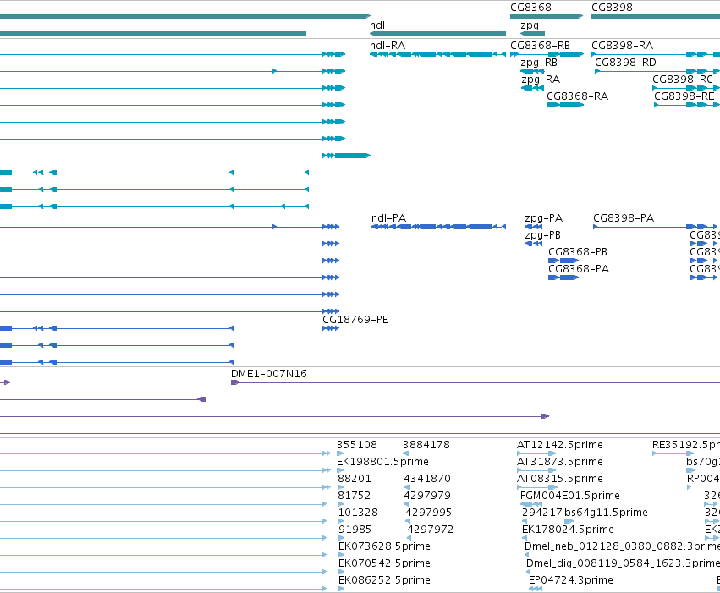Open the CG8368-PB protein label
720x593 pixels.
tap(578, 252)
